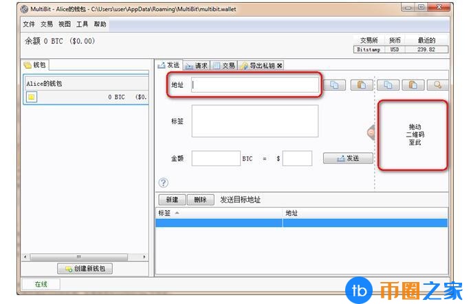Click the paste address icon beside address field
This screenshot has height=304, width=471.
pyautogui.click(x=361, y=85)
